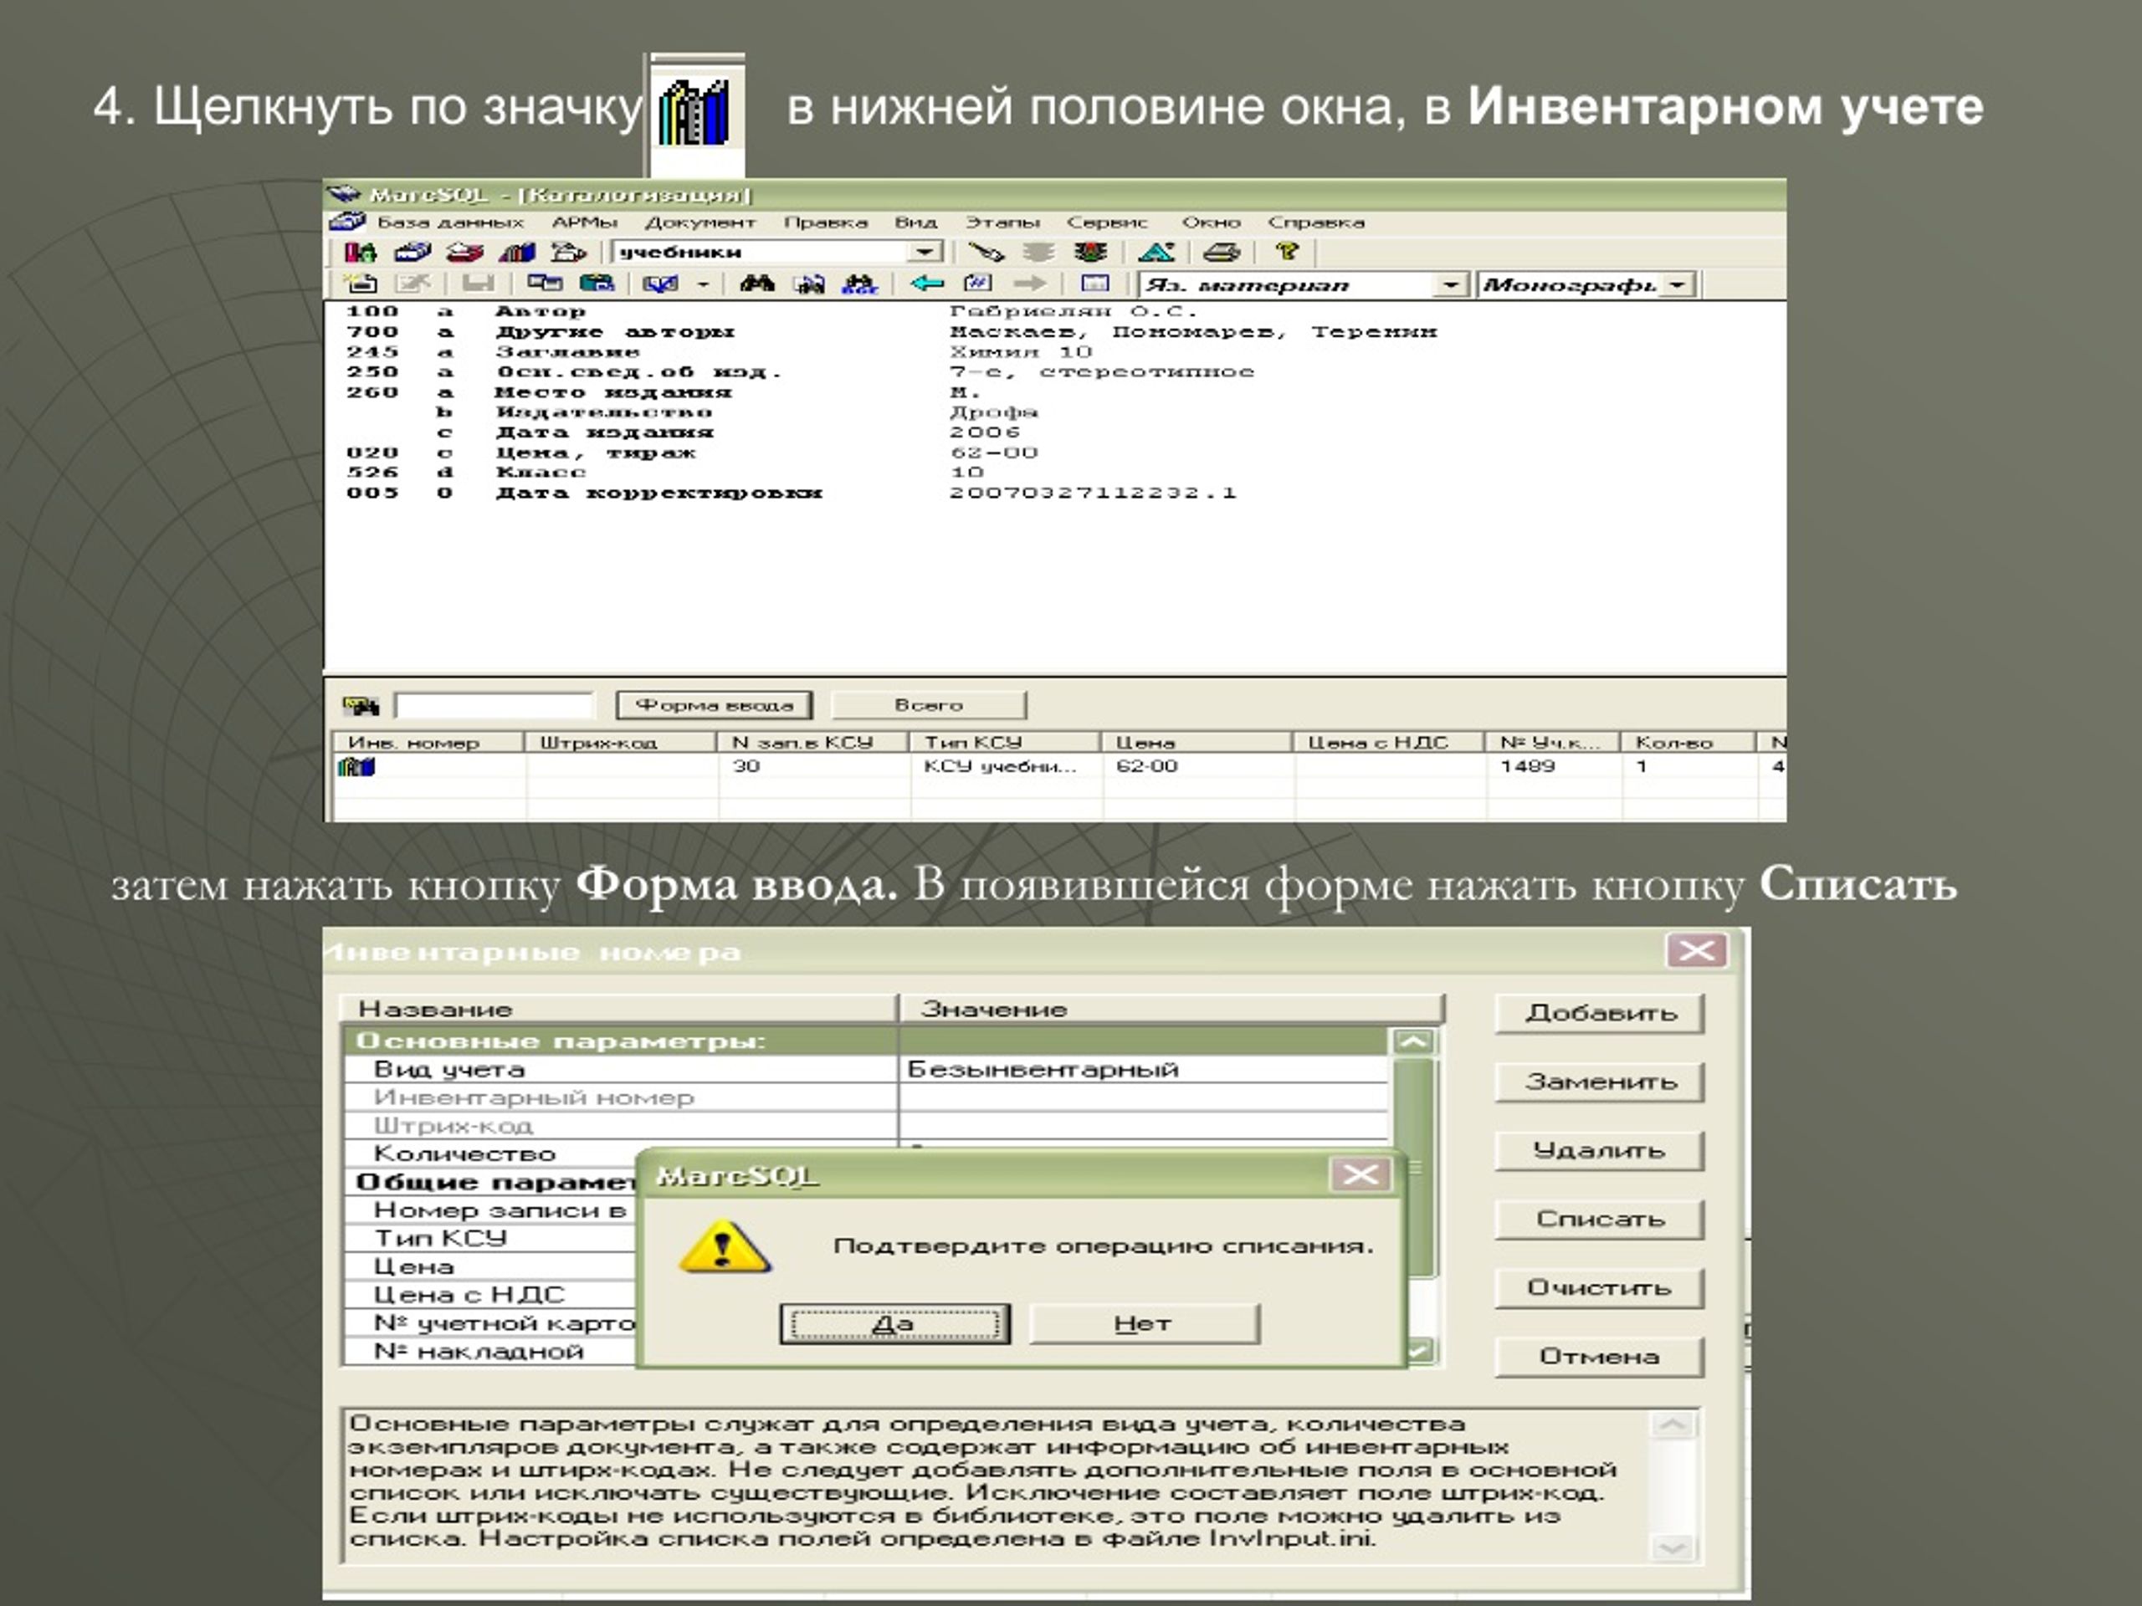2142x1606 pixels.
Task: Open the Сервис menu
Action: coord(1107,222)
